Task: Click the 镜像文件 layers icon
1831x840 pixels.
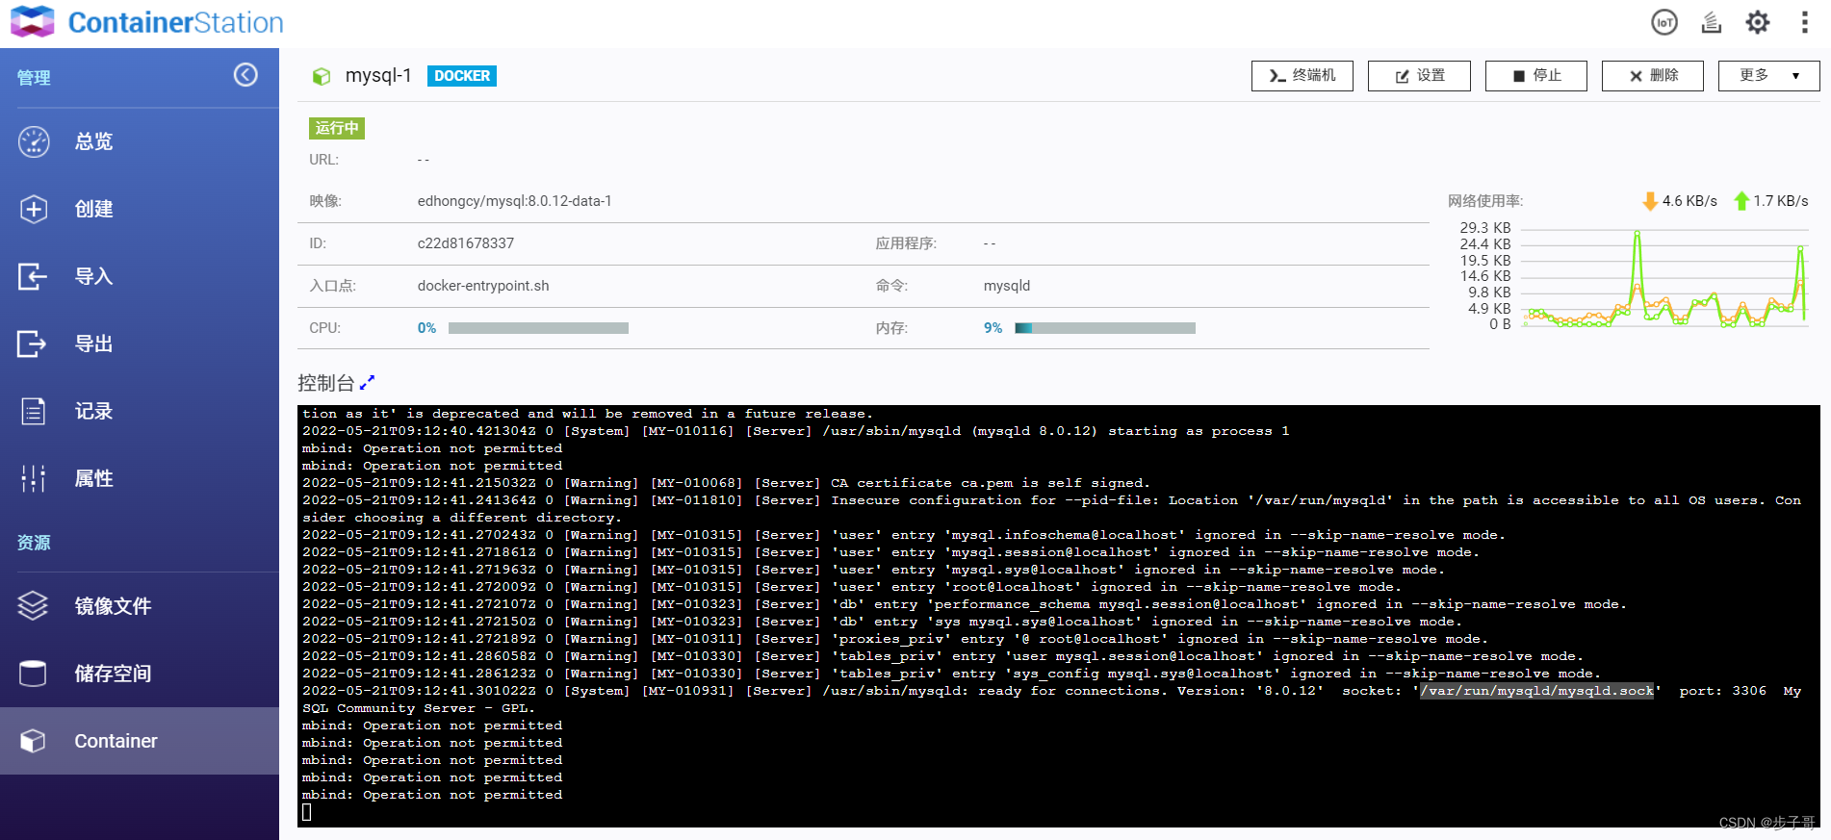Action: pos(33,605)
